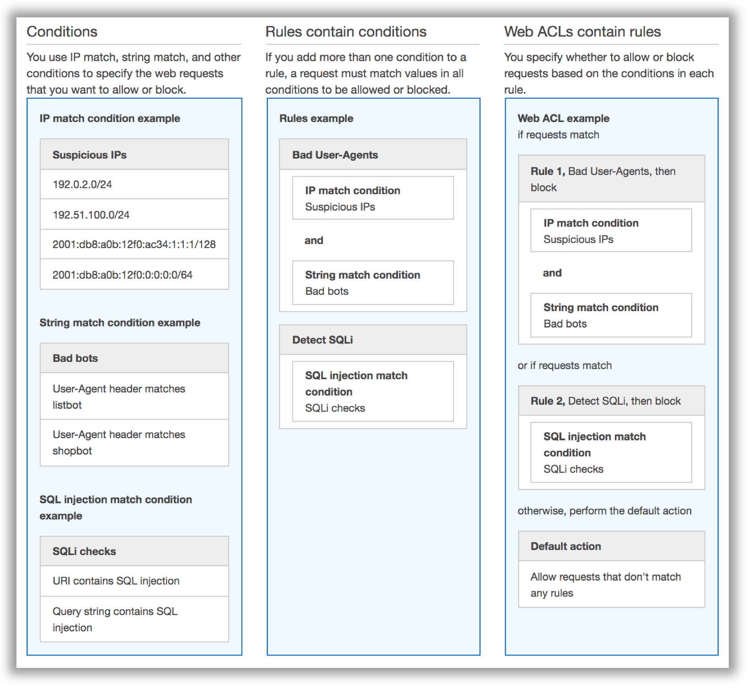Screen dimensions: 748x688
Task: Click the Default action header
Action: (612, 546)
